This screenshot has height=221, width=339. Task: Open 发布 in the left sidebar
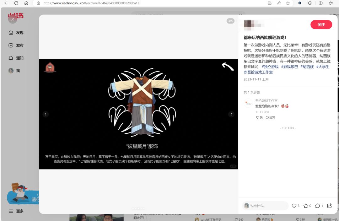(16, 46)
